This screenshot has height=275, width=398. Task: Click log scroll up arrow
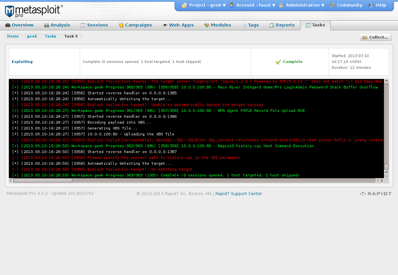coord(386,81)
